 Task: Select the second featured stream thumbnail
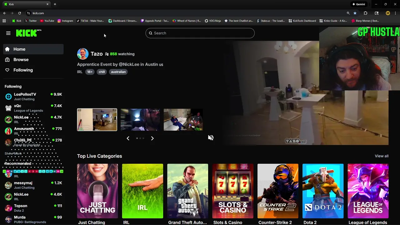click(x=140, y=120)
